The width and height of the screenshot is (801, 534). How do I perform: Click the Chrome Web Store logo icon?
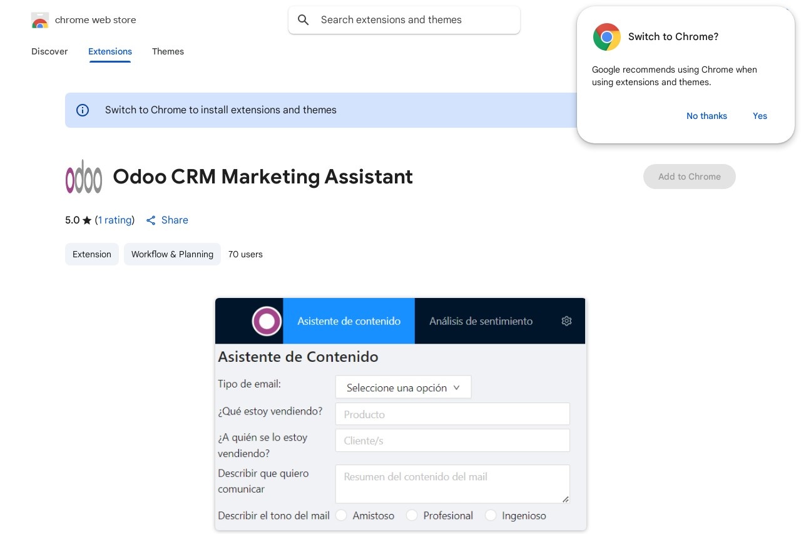click(40, 20)
